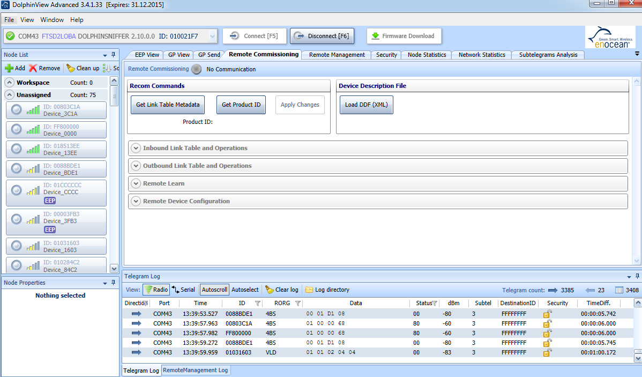Click the Telegram Log scrollbar up arrow

pyautogui.click(x=638, y=303)
